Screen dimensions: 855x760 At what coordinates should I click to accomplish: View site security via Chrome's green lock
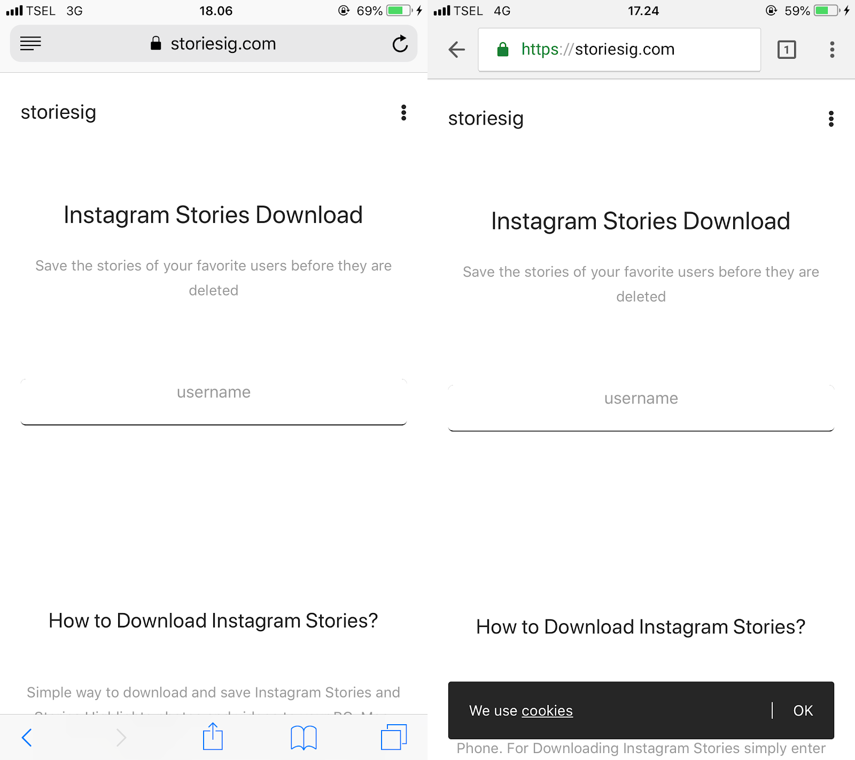(502, 50)
